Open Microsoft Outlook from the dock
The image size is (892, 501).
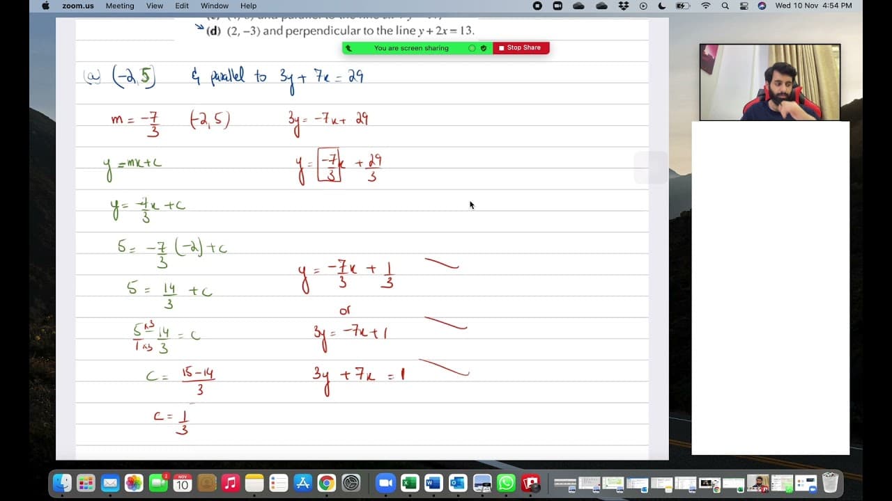(458, 483)
